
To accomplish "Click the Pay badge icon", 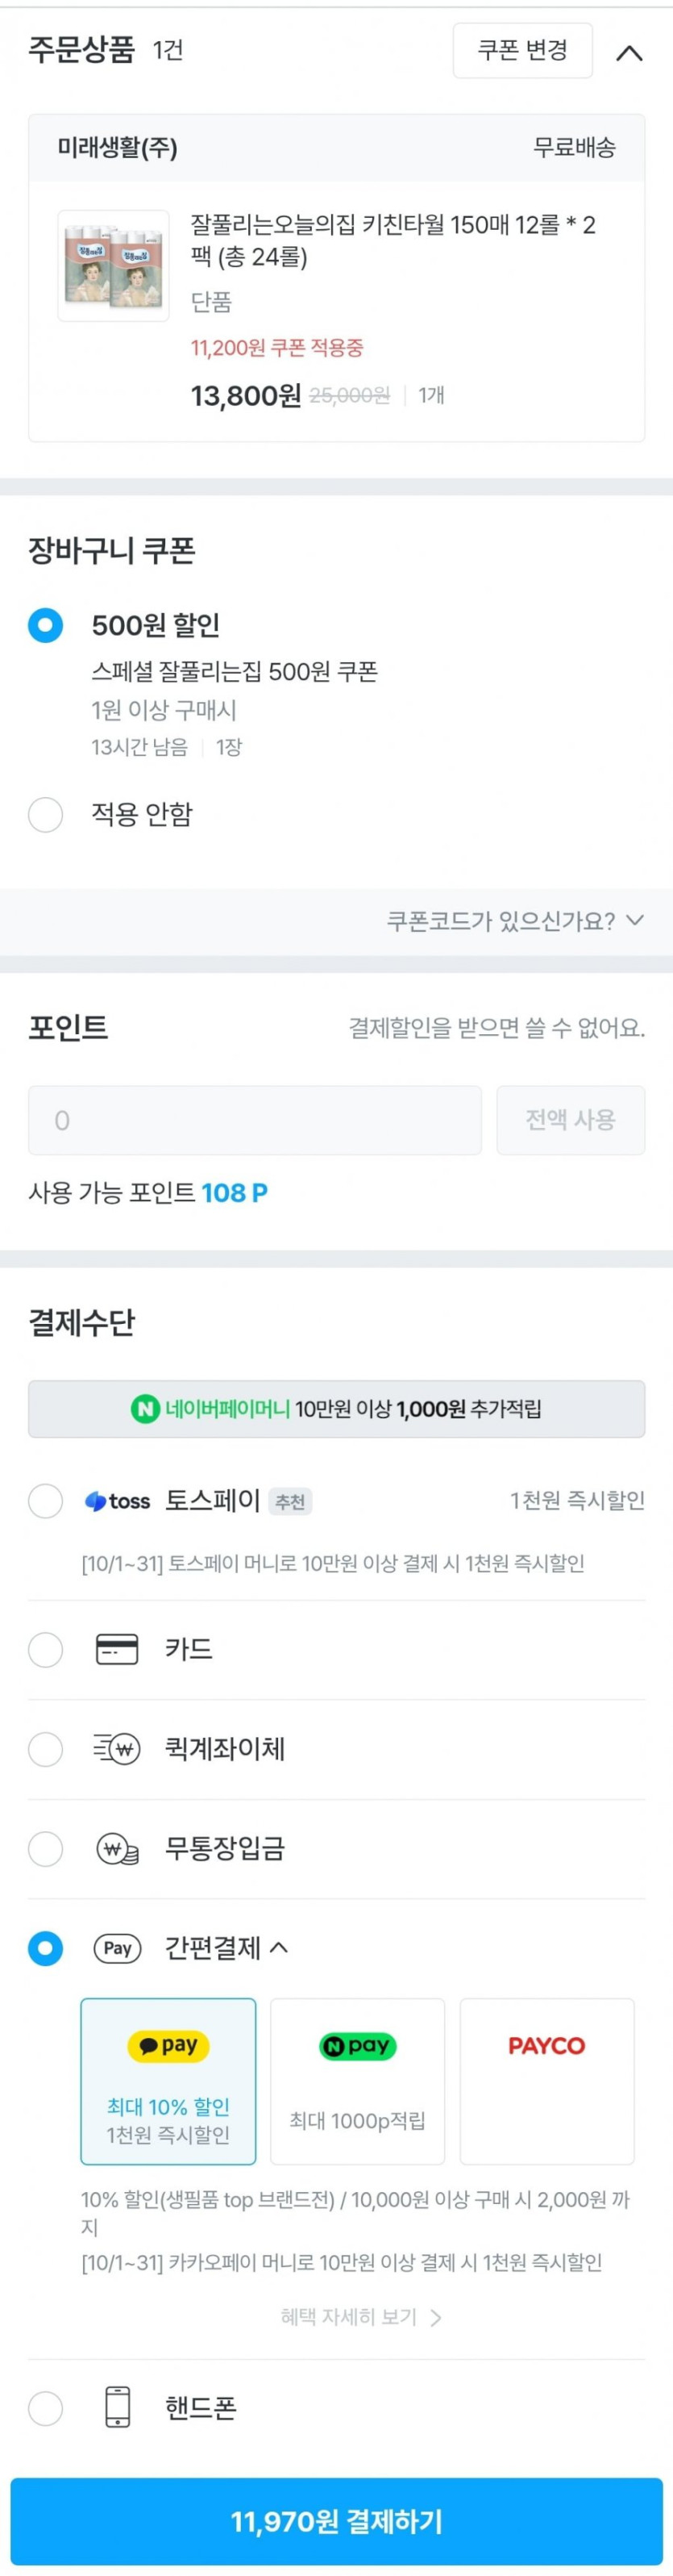I will pos(117,1948).
